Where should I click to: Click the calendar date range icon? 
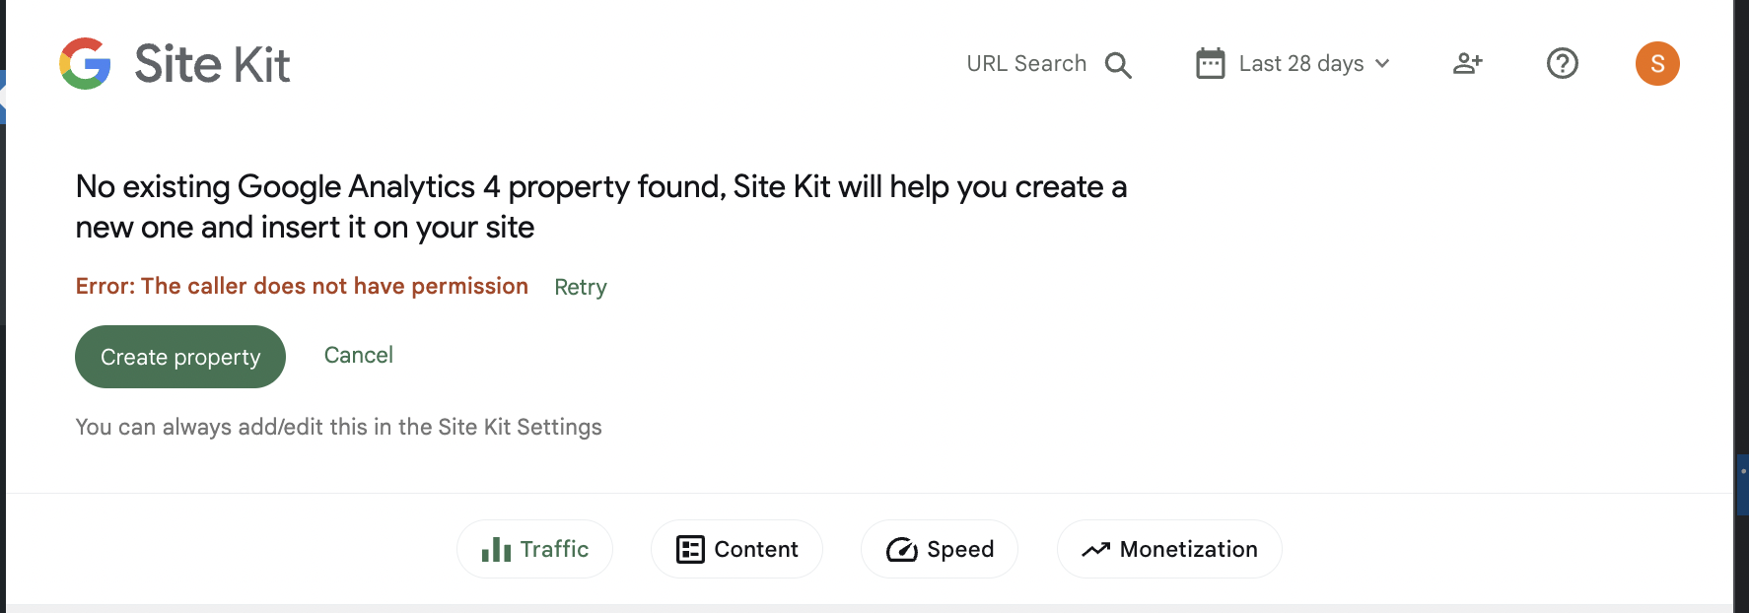click(x=1210, y=63)
